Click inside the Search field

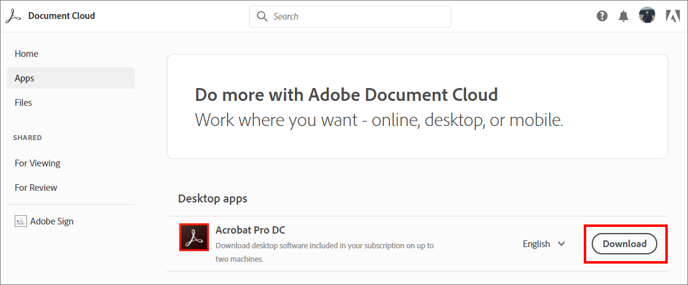350,16
